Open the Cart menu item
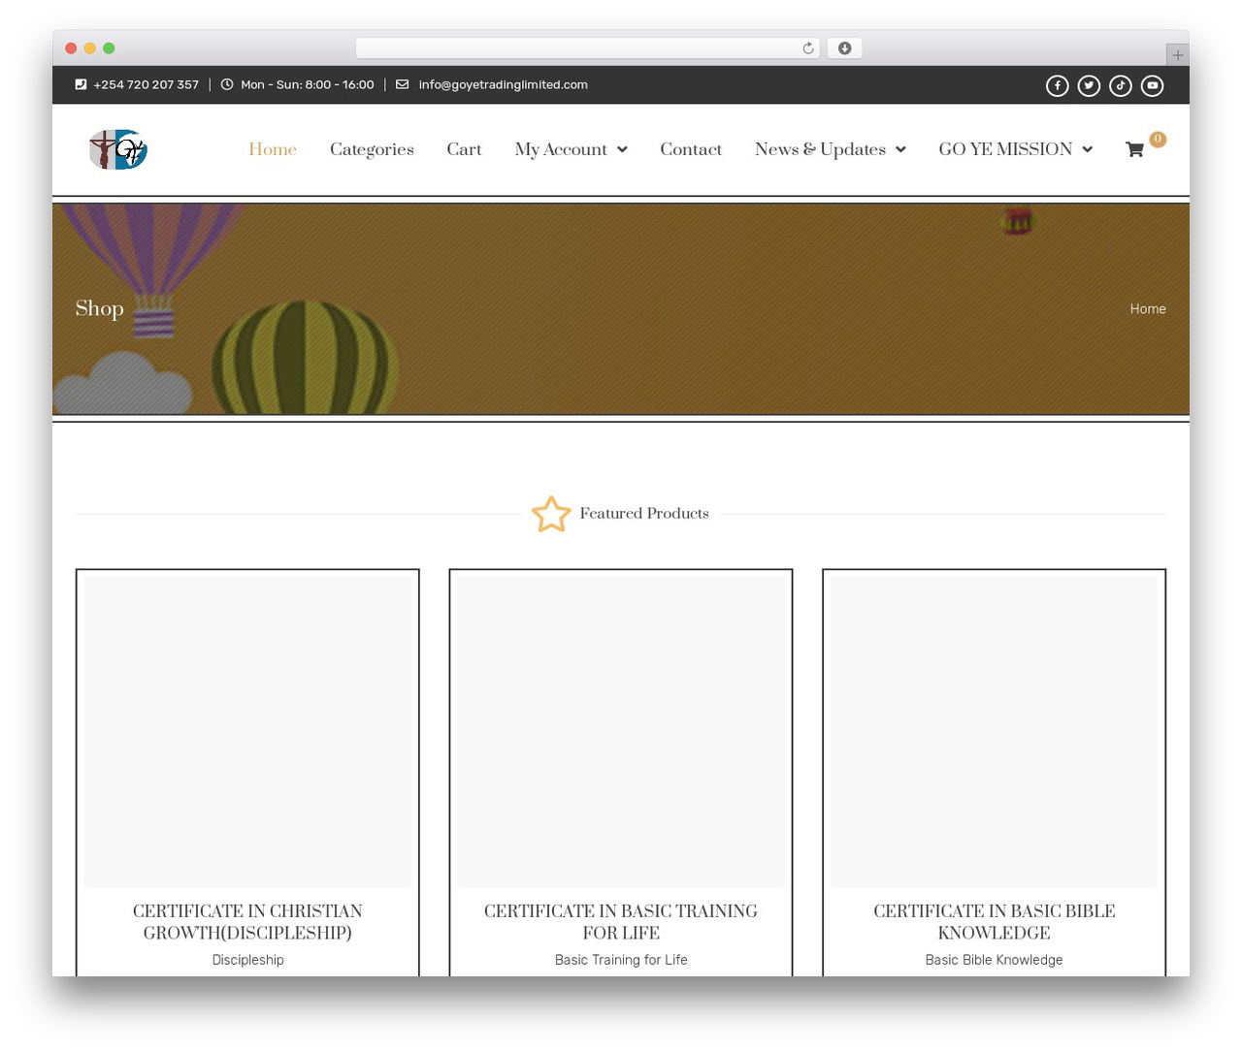The image size is (1242, 1051). pos(464,149)
